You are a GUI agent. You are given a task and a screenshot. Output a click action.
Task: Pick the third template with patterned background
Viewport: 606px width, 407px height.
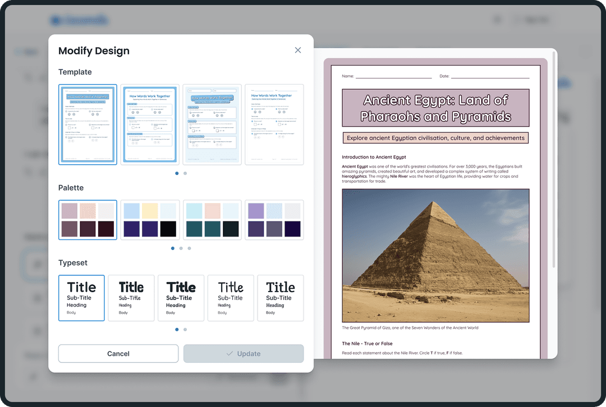(x=212, y=124)
